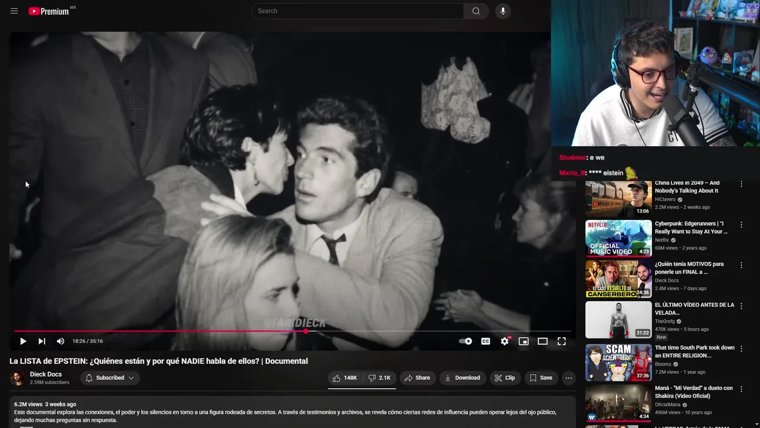This screenshot has width=760, height=428.
Task: Open options for EL ÚLTIMO VÍDEO video
Action: [x=741, y=306]
